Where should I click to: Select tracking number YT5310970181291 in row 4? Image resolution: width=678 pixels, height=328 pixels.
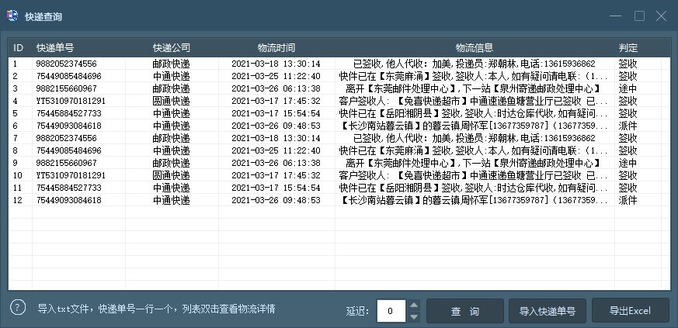[71, 101]
